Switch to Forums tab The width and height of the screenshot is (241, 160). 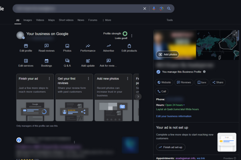coord(93,20)
